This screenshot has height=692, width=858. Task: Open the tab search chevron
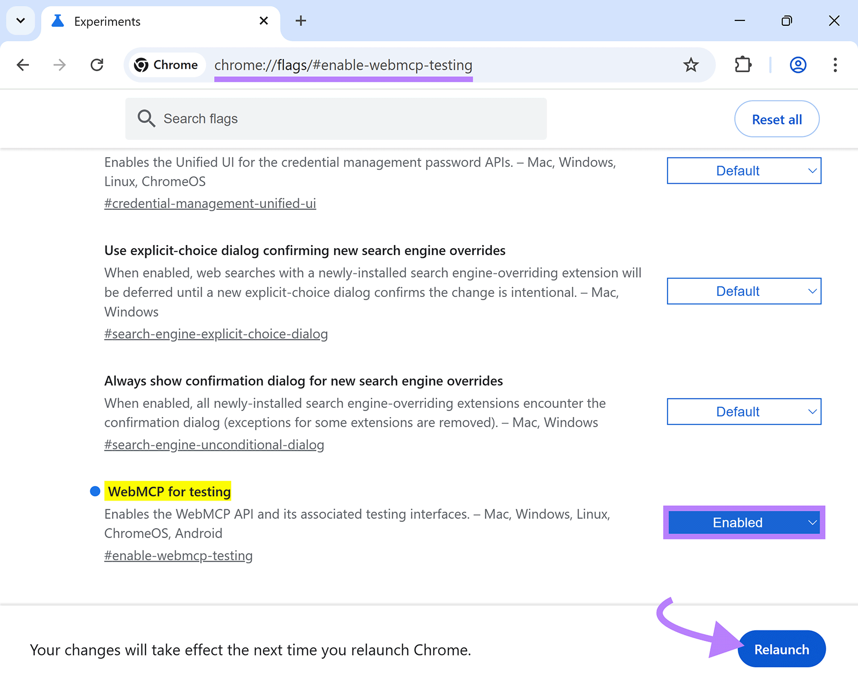(20, 21)
